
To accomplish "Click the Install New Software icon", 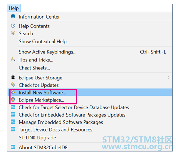I will pyautogui.click(x=13, y=92).
